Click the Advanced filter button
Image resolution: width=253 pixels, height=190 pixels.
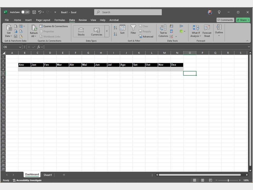tap(146, 37)
